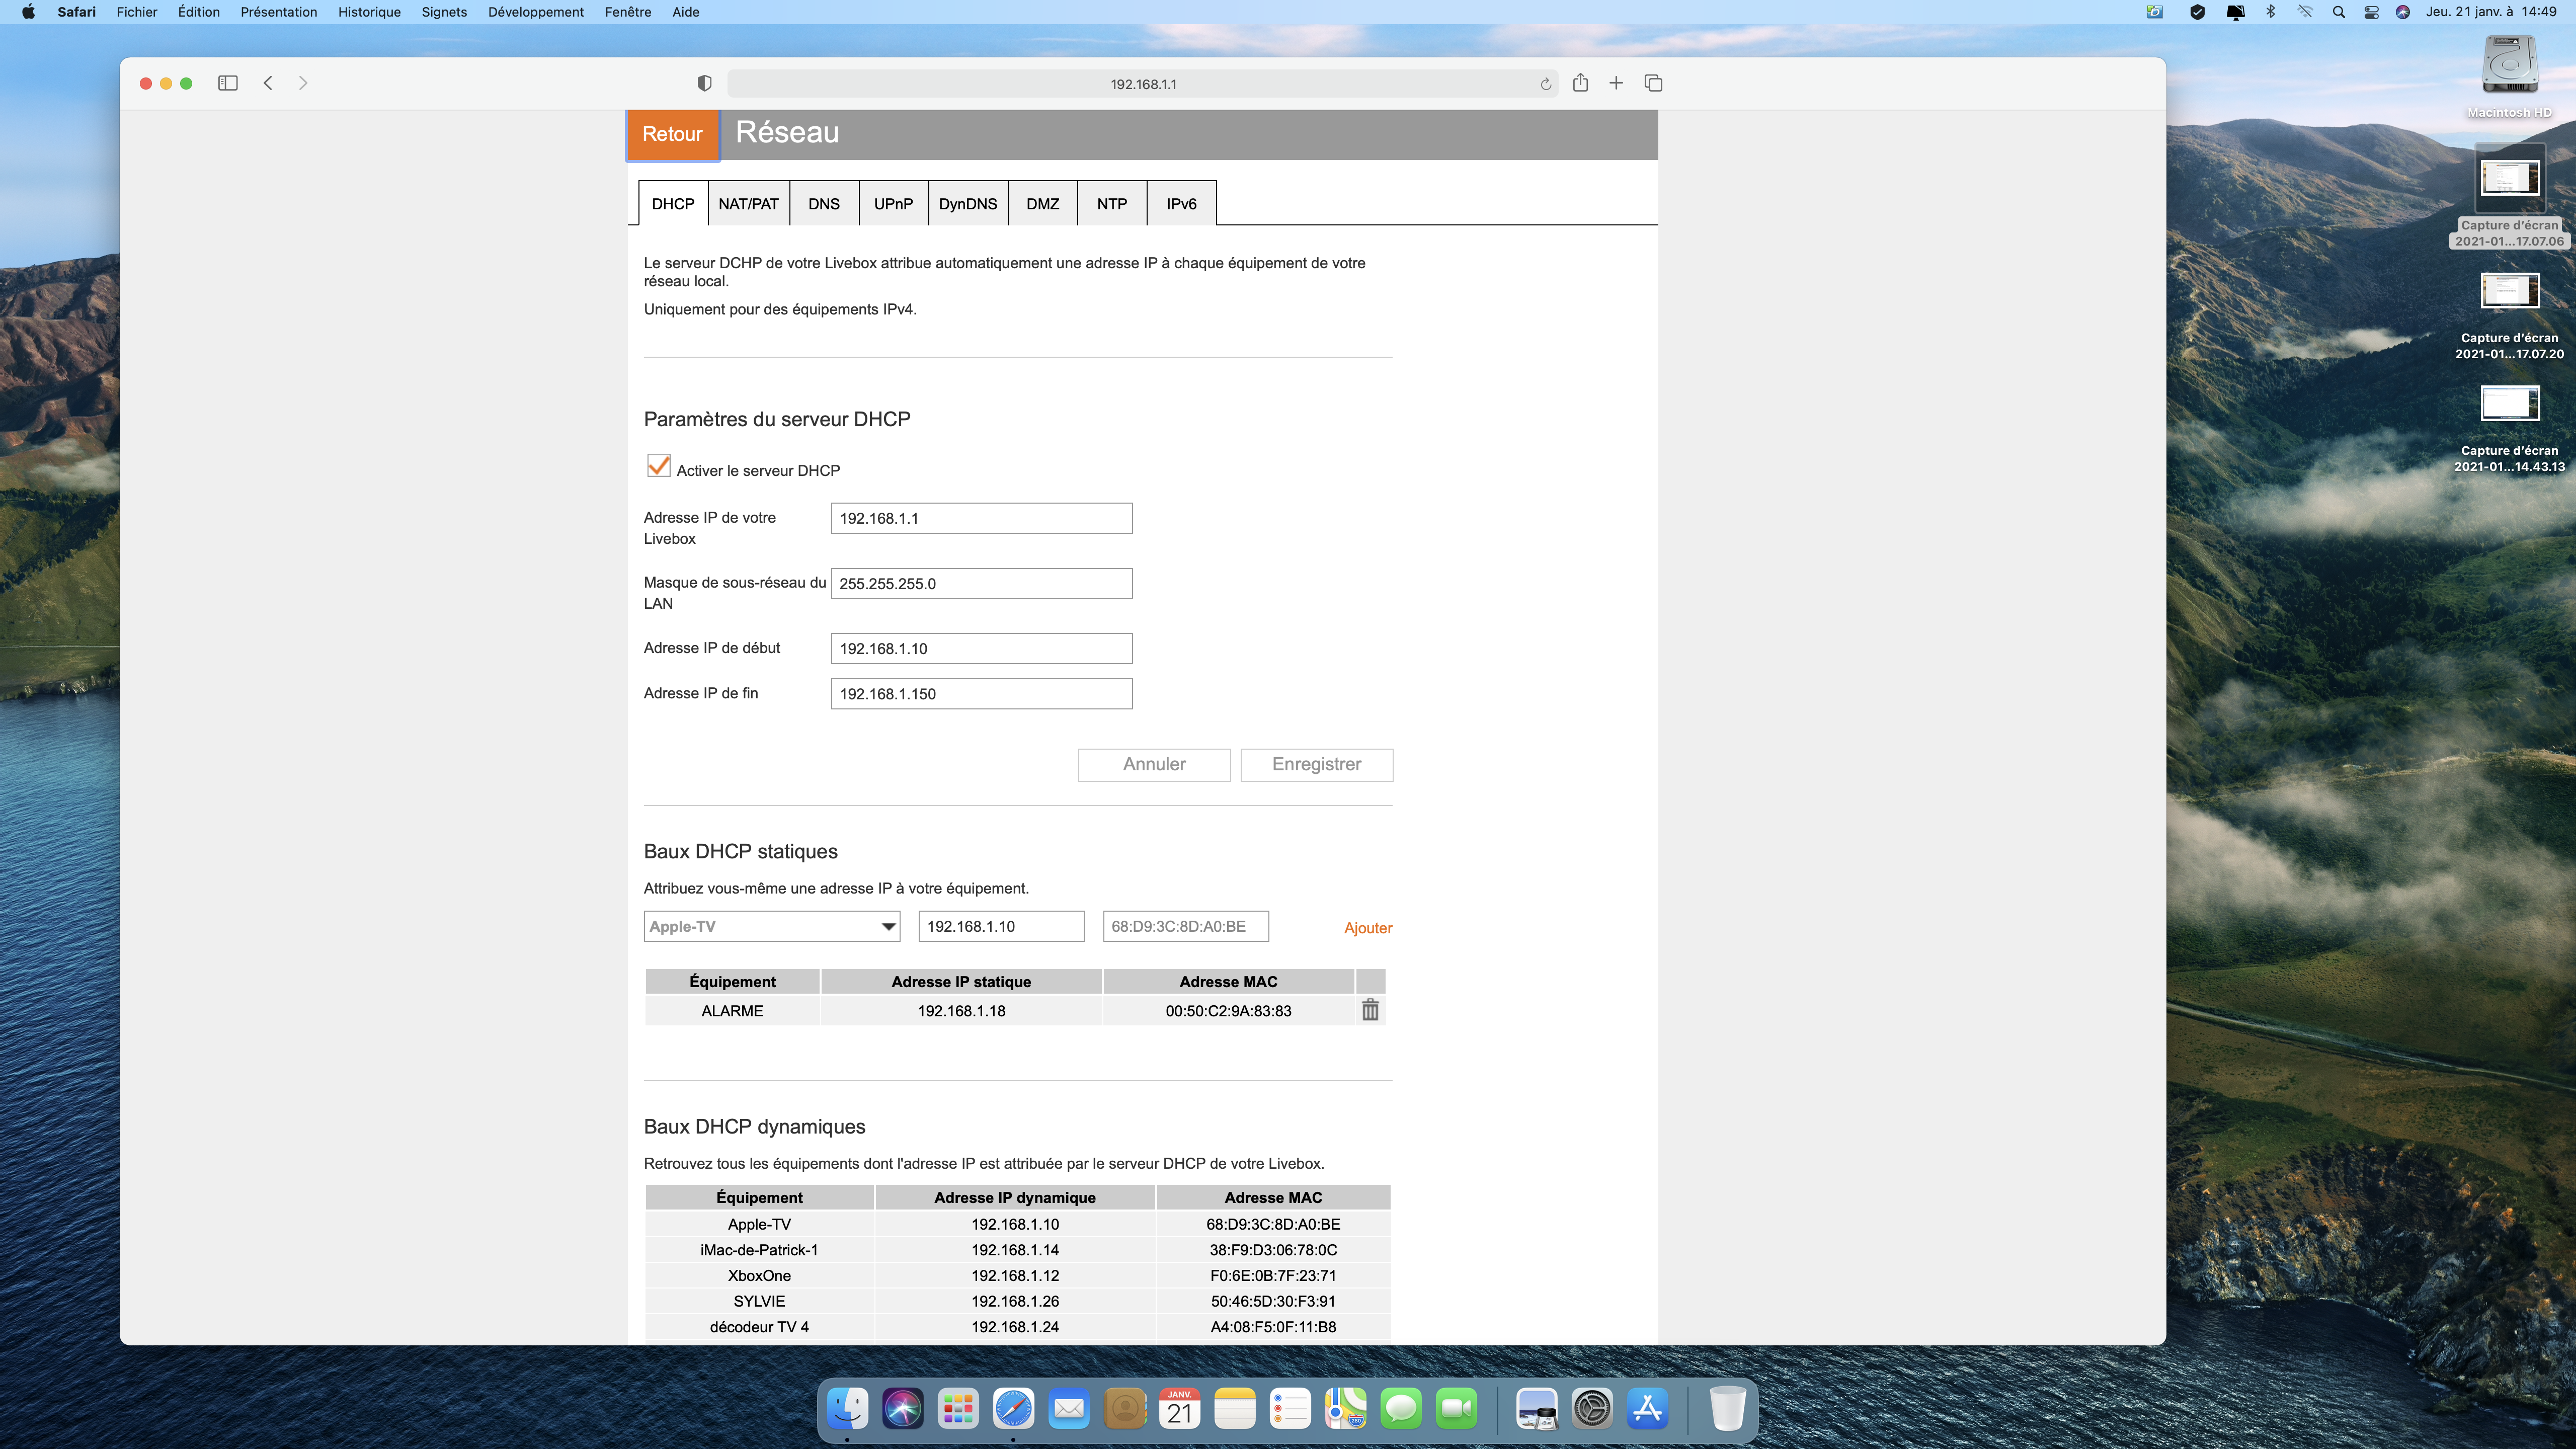Open Control Center in the menu bar
This screenshot has height=1449, width=2576.
2371,12
